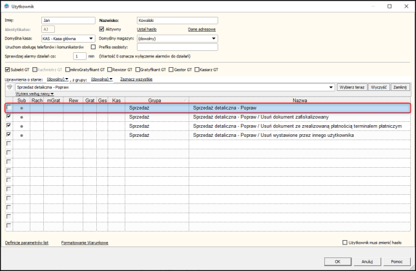
Task: Check the Sprzedaż detaliczna - Popraw row checkbox
Action: pos(9,107)
